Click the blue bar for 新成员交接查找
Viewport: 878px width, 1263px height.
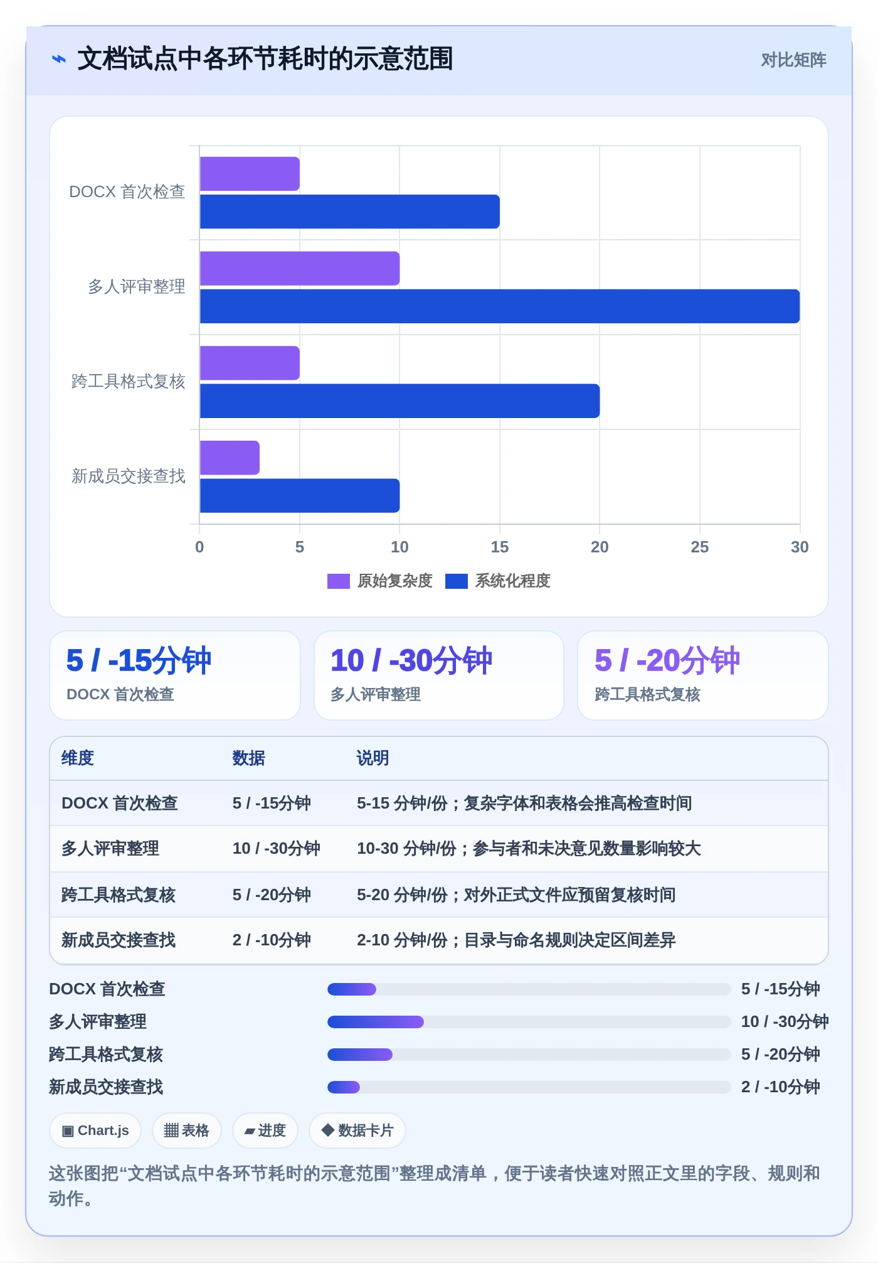point(300,496)
